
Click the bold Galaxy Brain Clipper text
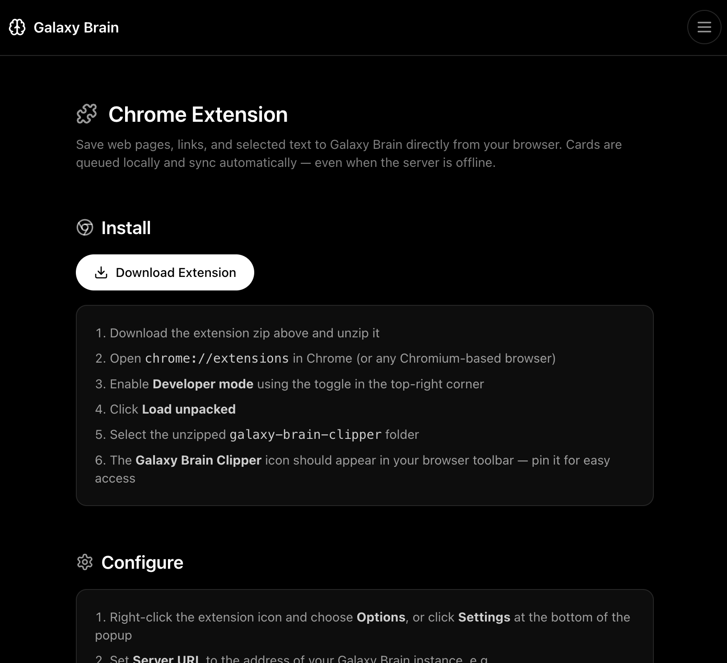point(198,460)
